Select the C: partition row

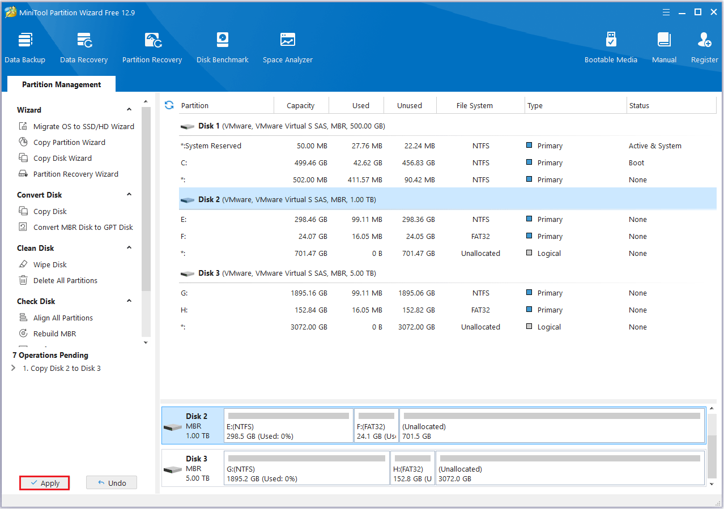point(448,162)
